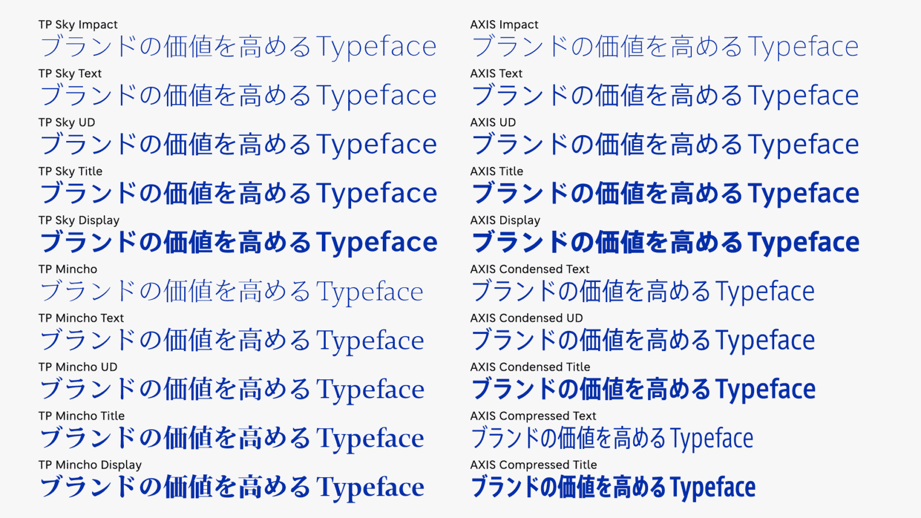Click the AXIS Compressed Text label
The image size is (921, 518).
coord(533,416)
